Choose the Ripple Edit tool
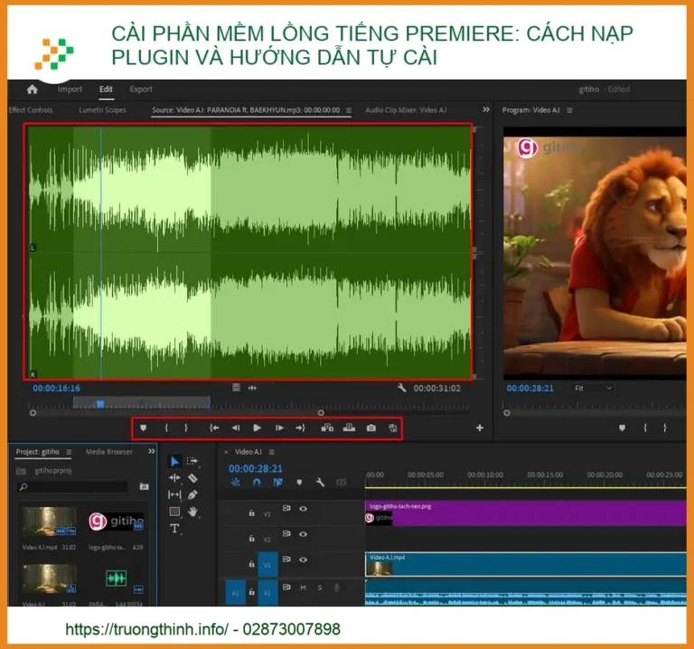This screenshot has height=649, width=694. pyautogui.click(x=174, y=478)
